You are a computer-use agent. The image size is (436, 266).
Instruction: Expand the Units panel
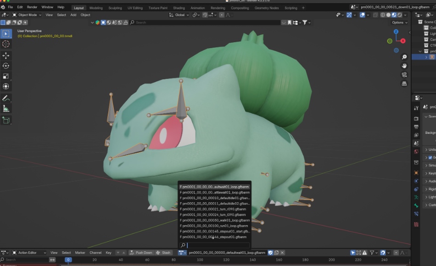(430, 150)
